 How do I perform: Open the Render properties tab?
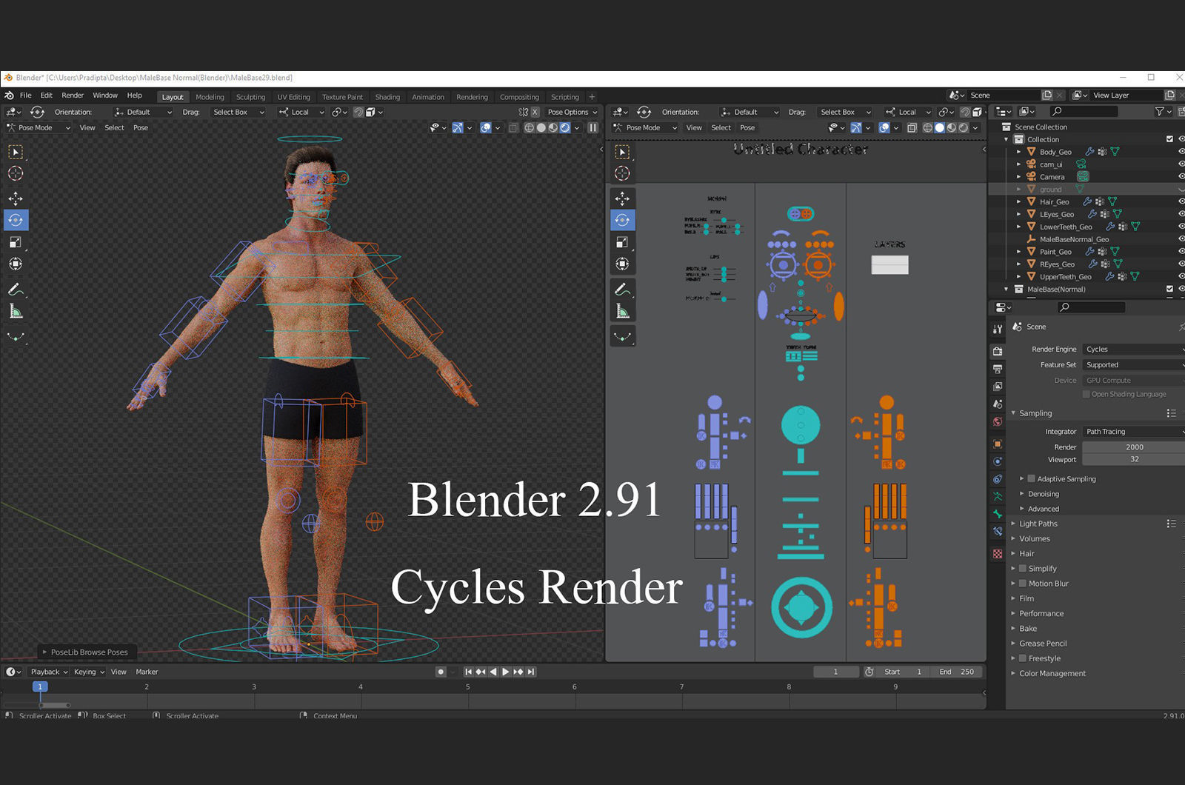pyautogui.click(x=998, y=351)
